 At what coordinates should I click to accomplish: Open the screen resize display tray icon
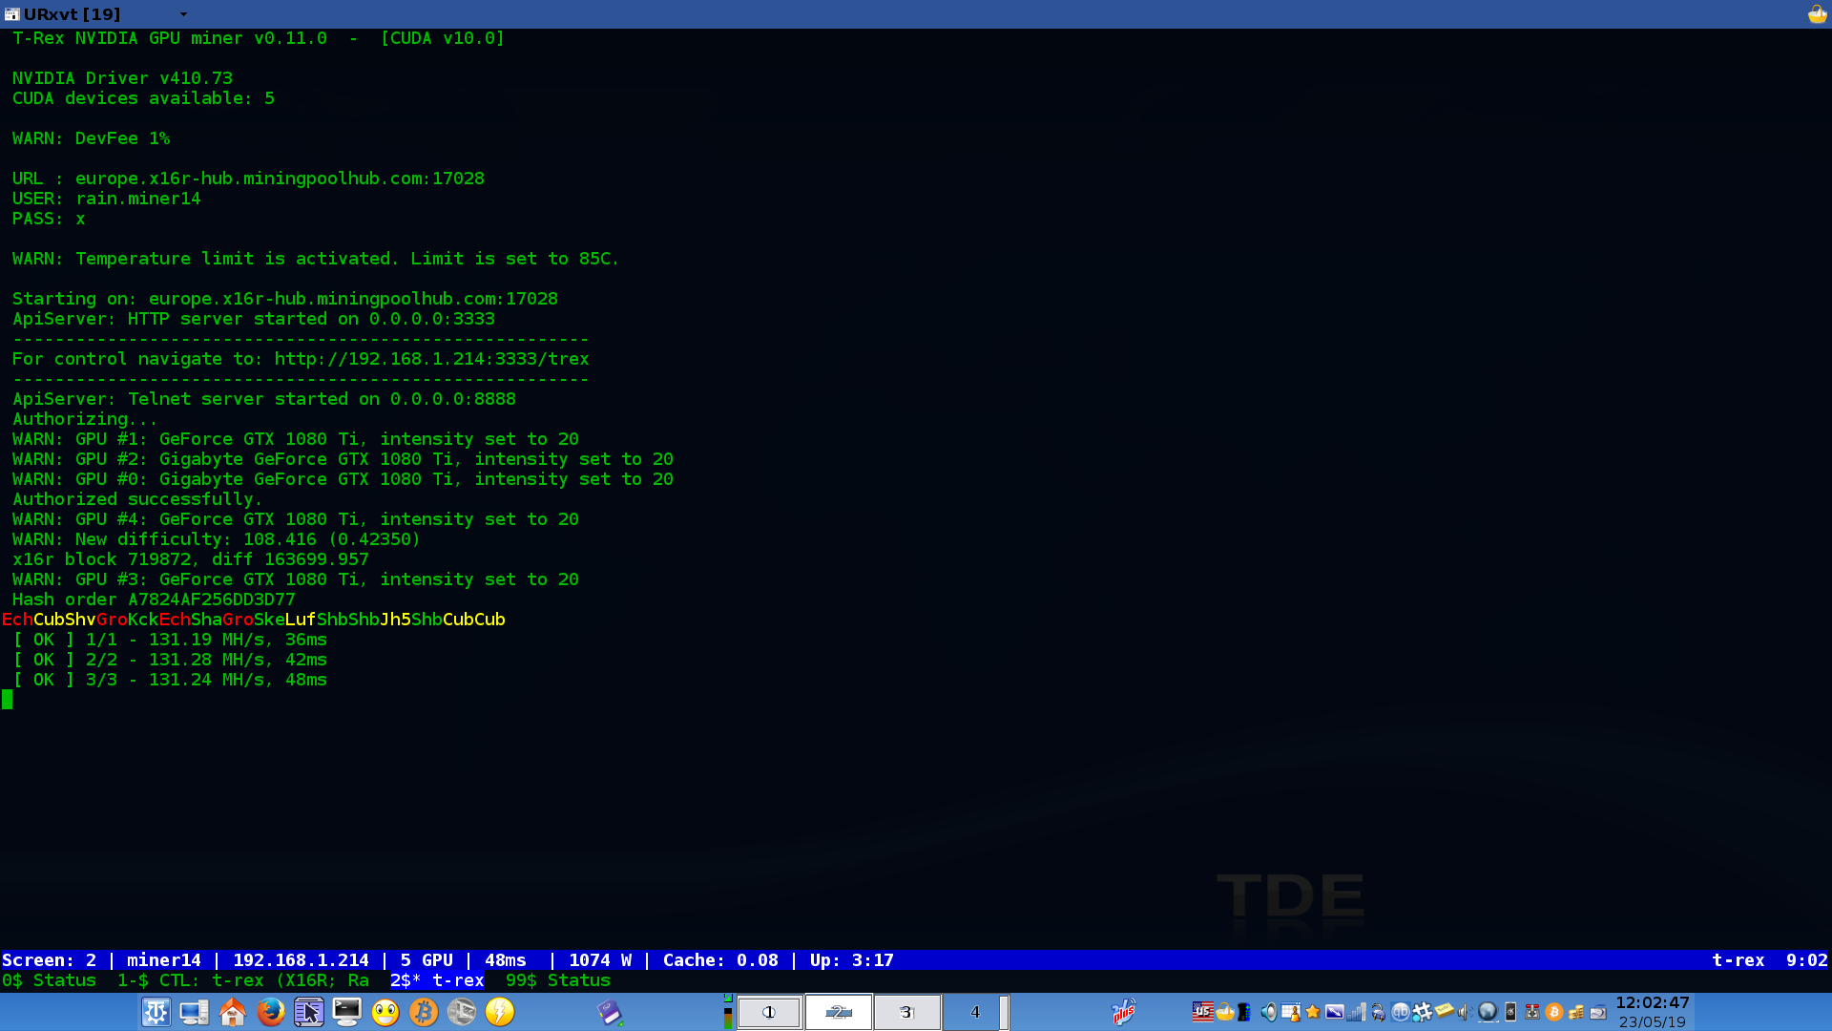point(1335,1012)
